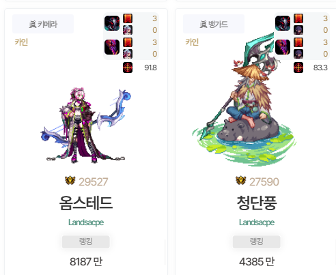Open 청단풍's Landsacpe guild link
The width and height of the screenshot is (336, 275).
click(257, 222)
